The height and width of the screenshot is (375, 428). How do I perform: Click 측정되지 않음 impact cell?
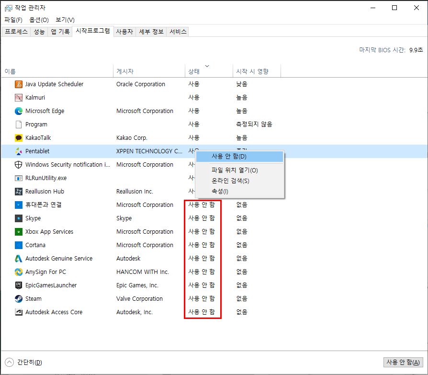pyautogui.click(x=254, y=124)
